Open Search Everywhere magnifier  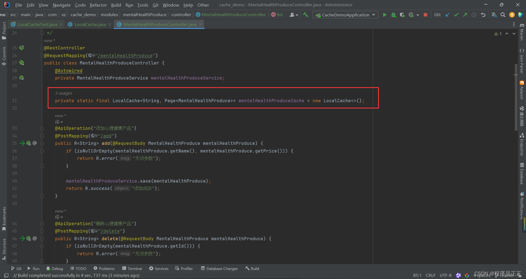coord(503,15)
